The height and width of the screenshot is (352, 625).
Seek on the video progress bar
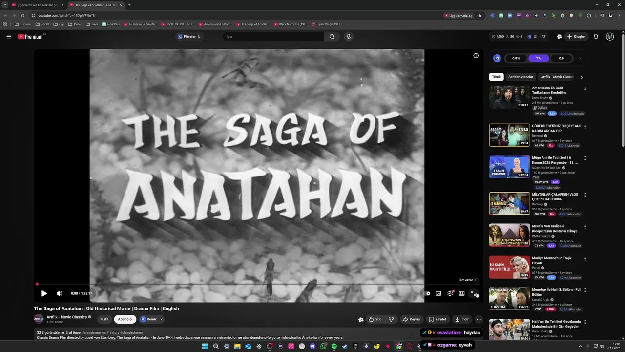[258, 284]
